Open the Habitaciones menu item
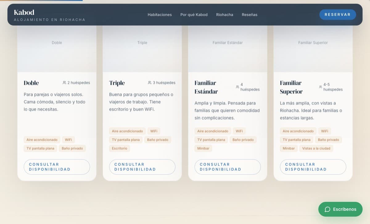Viewport: 370px width, 224px height. pyautogui.click(x=160, y=14)
